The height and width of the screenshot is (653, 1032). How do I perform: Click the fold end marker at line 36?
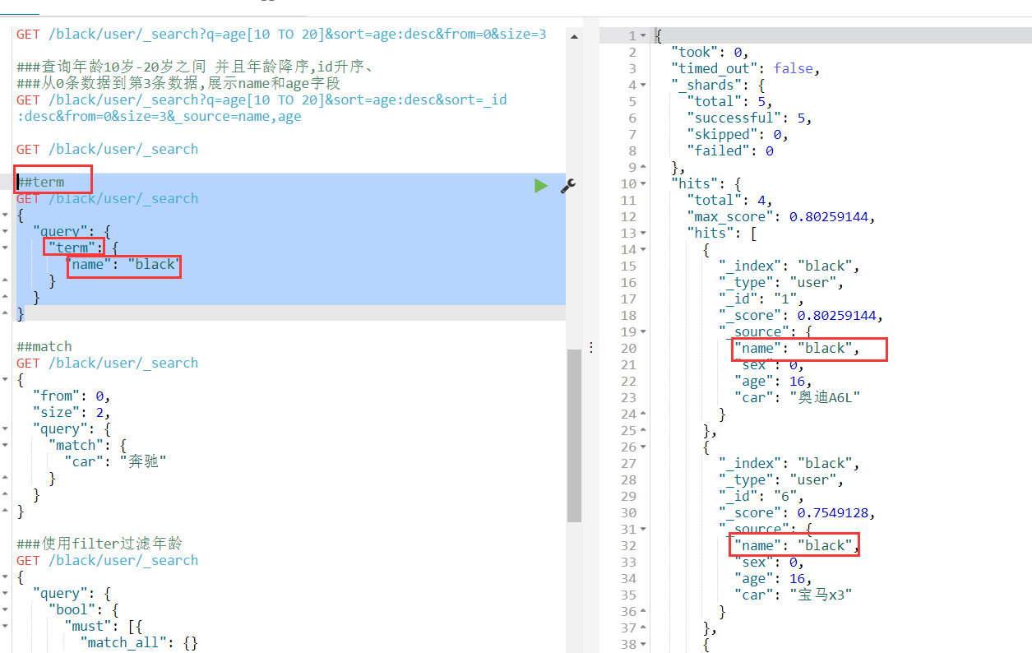643,612
